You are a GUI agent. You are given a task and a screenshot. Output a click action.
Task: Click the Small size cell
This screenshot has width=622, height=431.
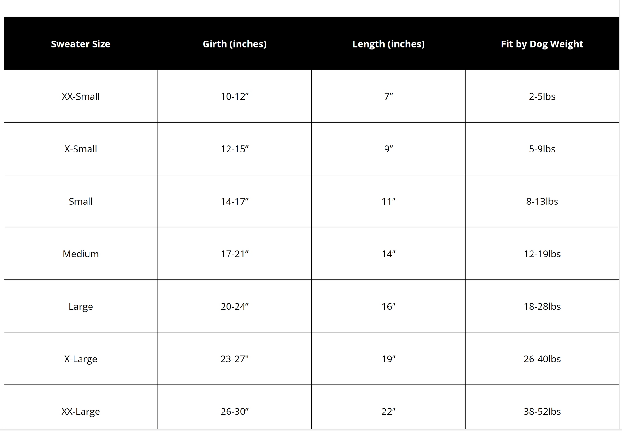pyautogui.click(x=81, y=201)
